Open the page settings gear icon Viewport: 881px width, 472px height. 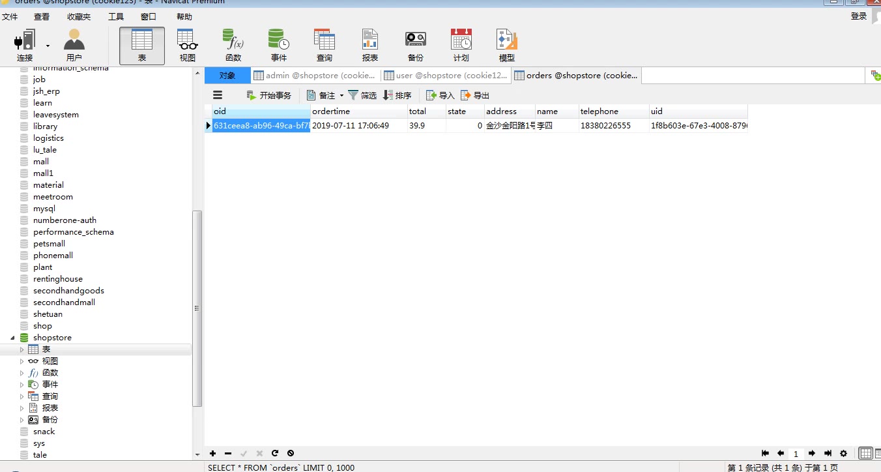tap(844, 453)
